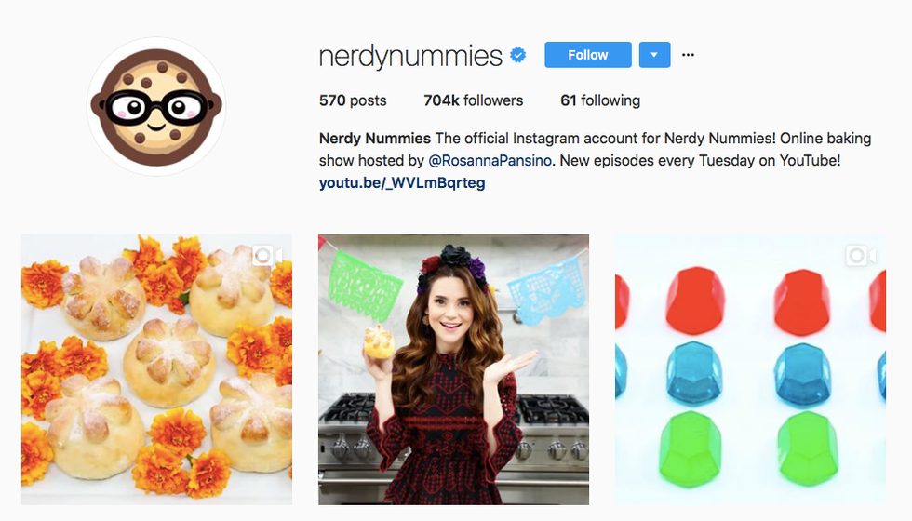Open the @RosannaPansino profile mention

tap(490, 160)
